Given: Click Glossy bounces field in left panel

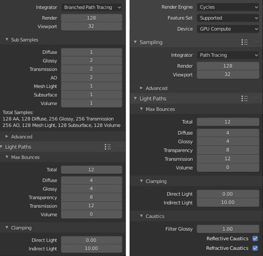Looking at the screenshot, I should tap(91, 189).
